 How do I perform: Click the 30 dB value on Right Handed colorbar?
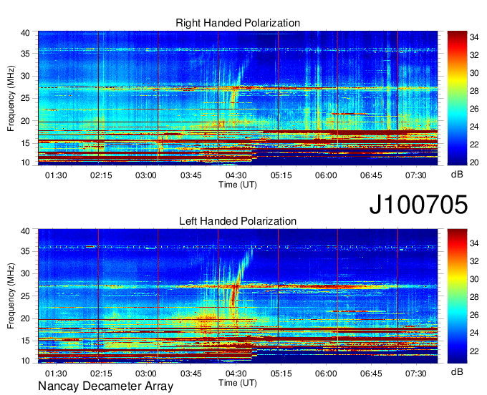point(474,73)
